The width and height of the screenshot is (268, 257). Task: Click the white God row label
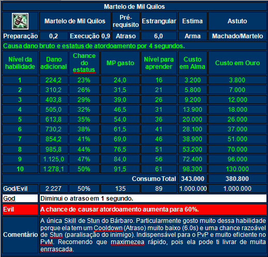(20, 199)
